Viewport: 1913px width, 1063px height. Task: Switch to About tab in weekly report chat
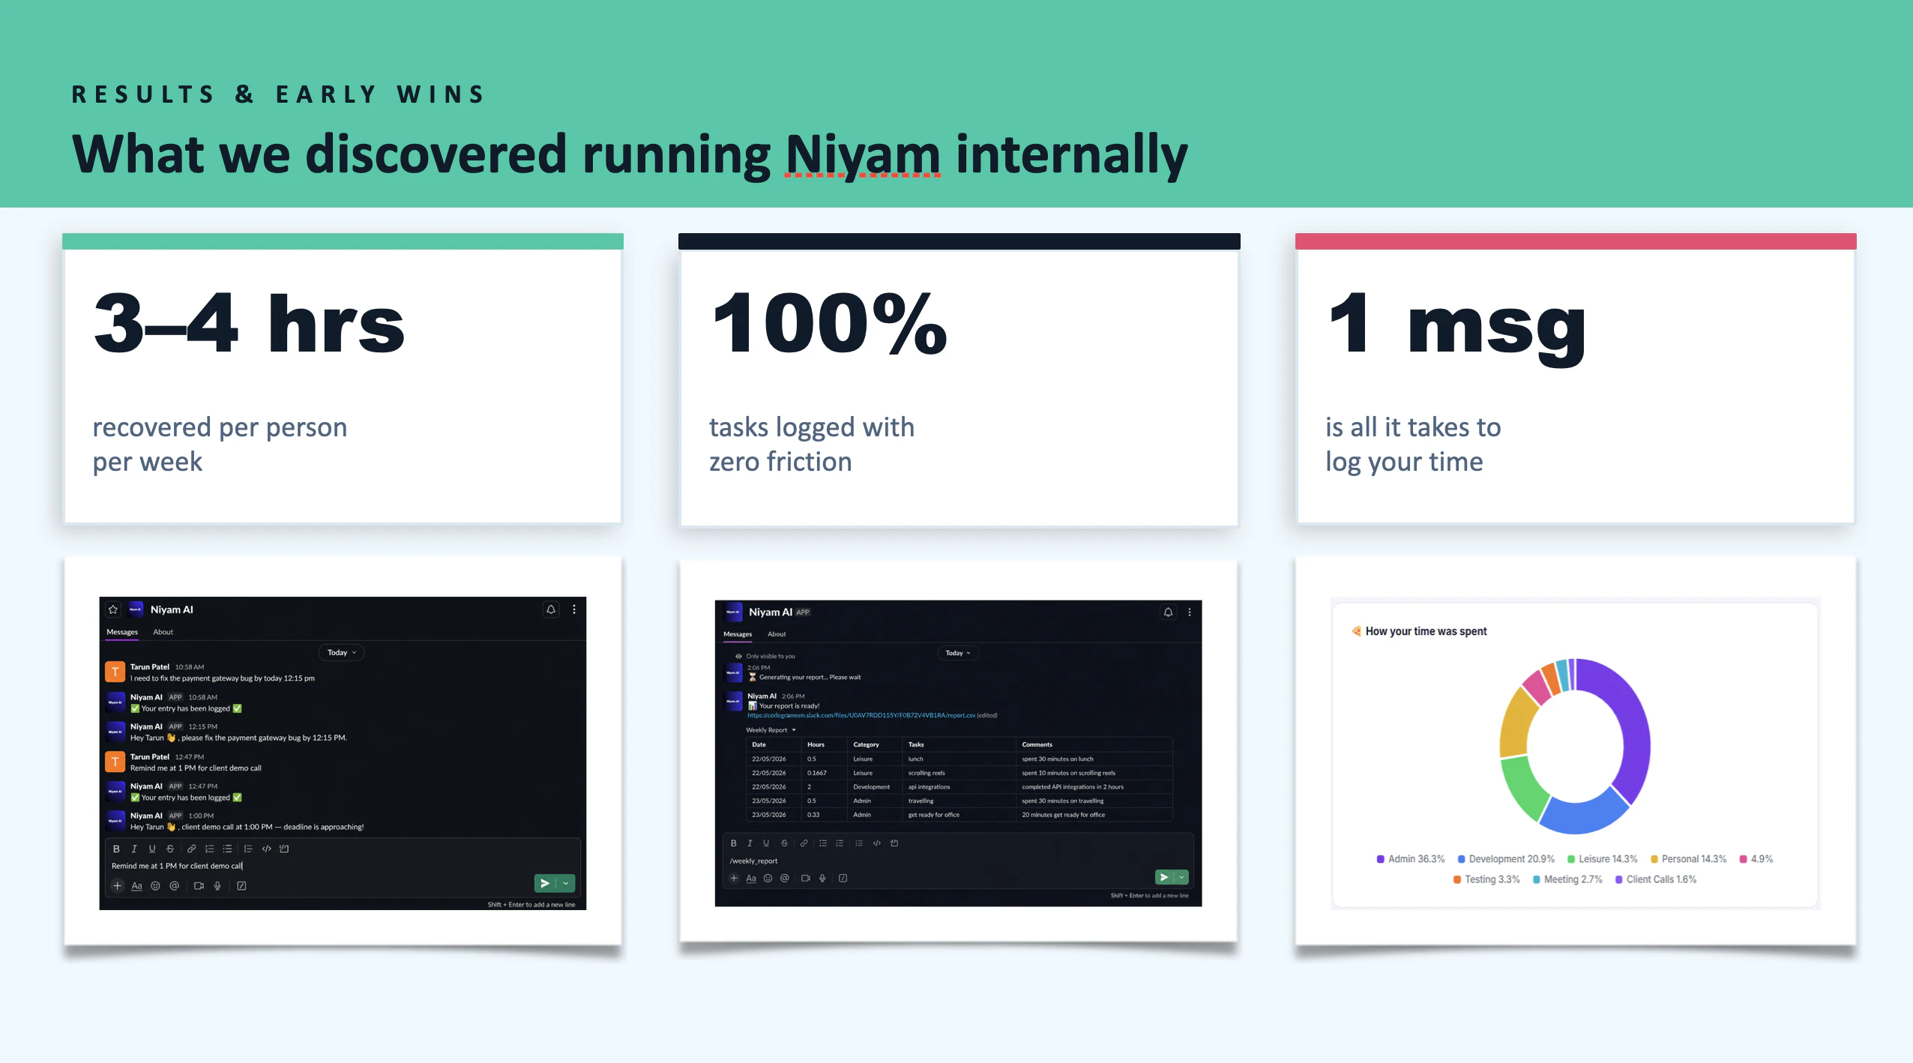tap(777, 634)
